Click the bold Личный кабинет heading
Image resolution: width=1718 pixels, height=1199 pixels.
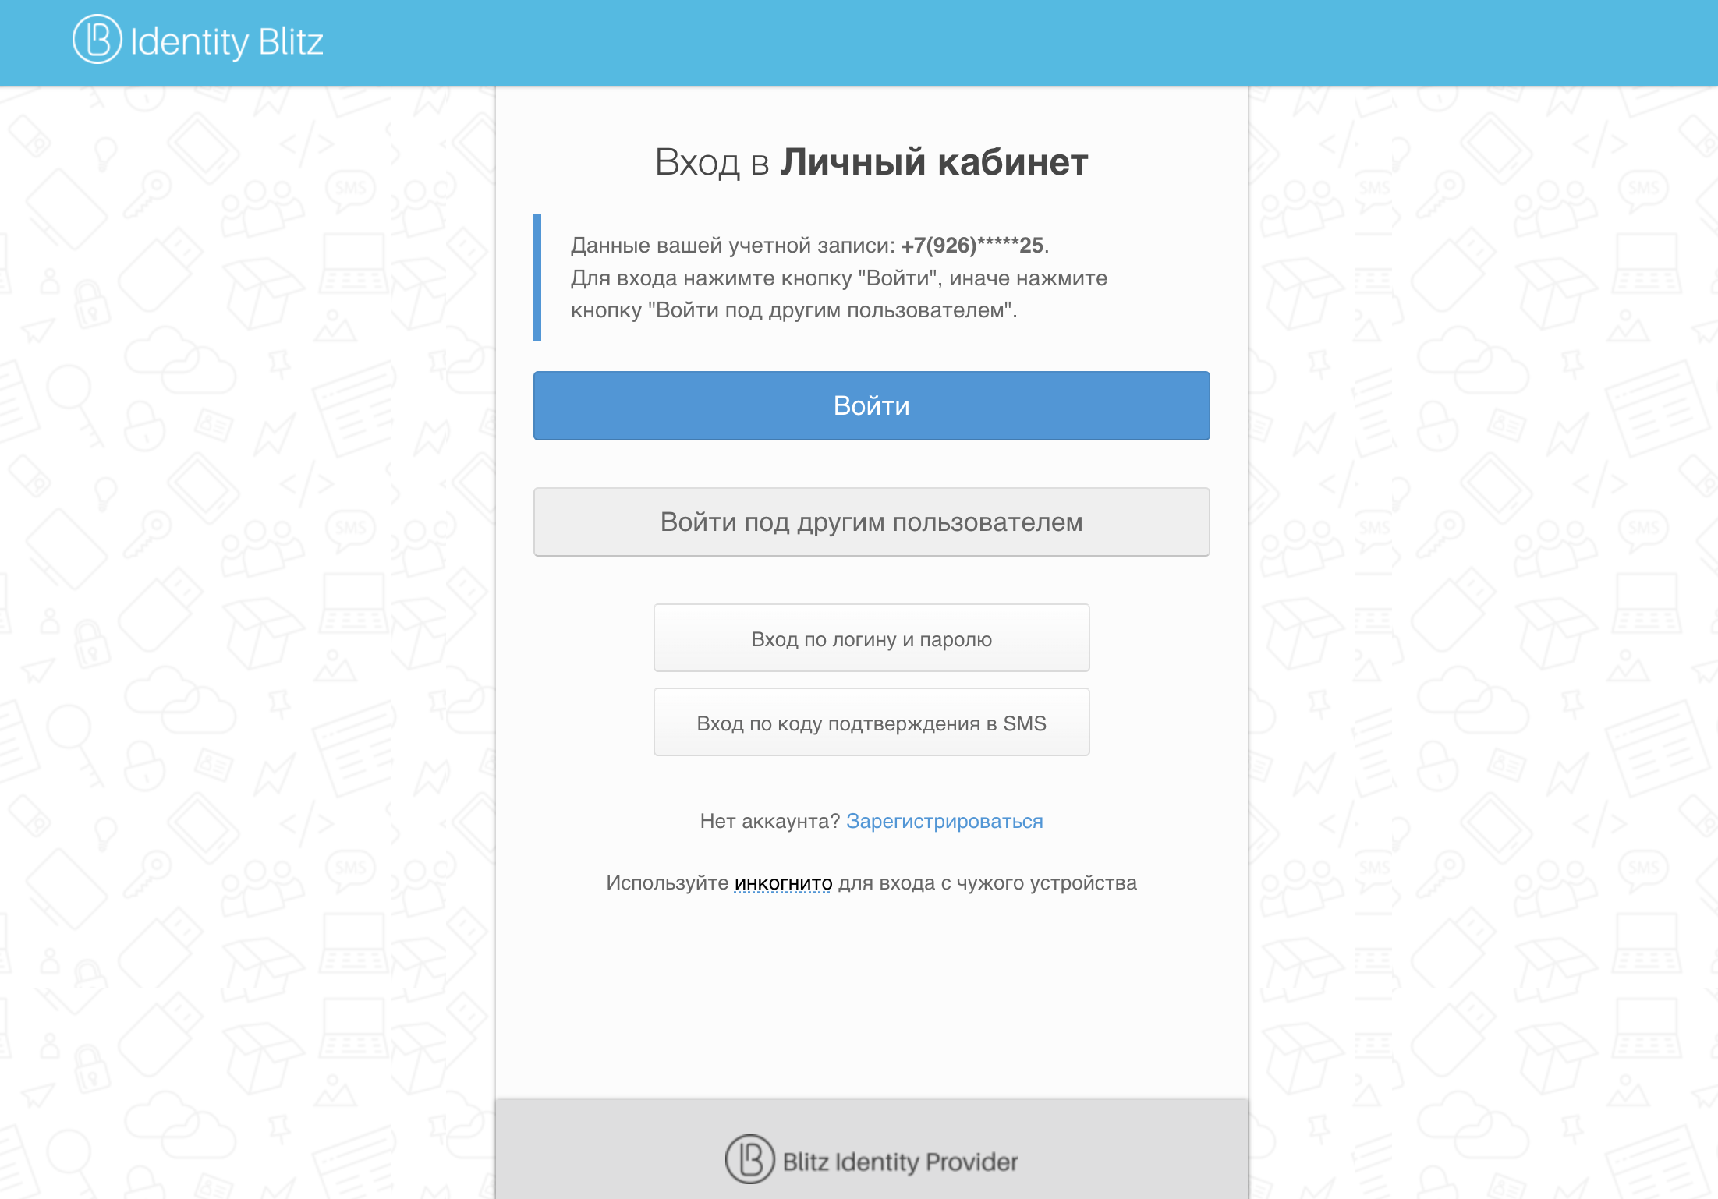[x=934, y=162]
